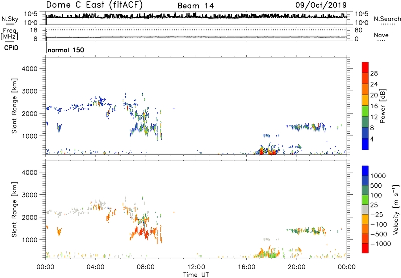Pick the light green 25–100 velocity bar segment

(365, 200)
